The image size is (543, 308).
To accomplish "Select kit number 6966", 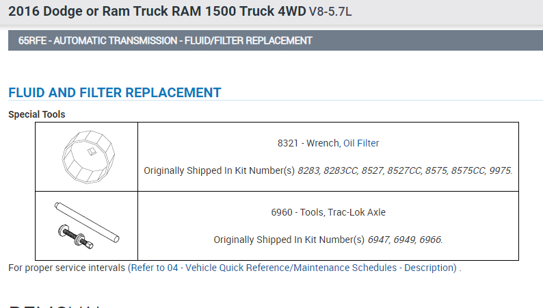I will tap(432, 240).
